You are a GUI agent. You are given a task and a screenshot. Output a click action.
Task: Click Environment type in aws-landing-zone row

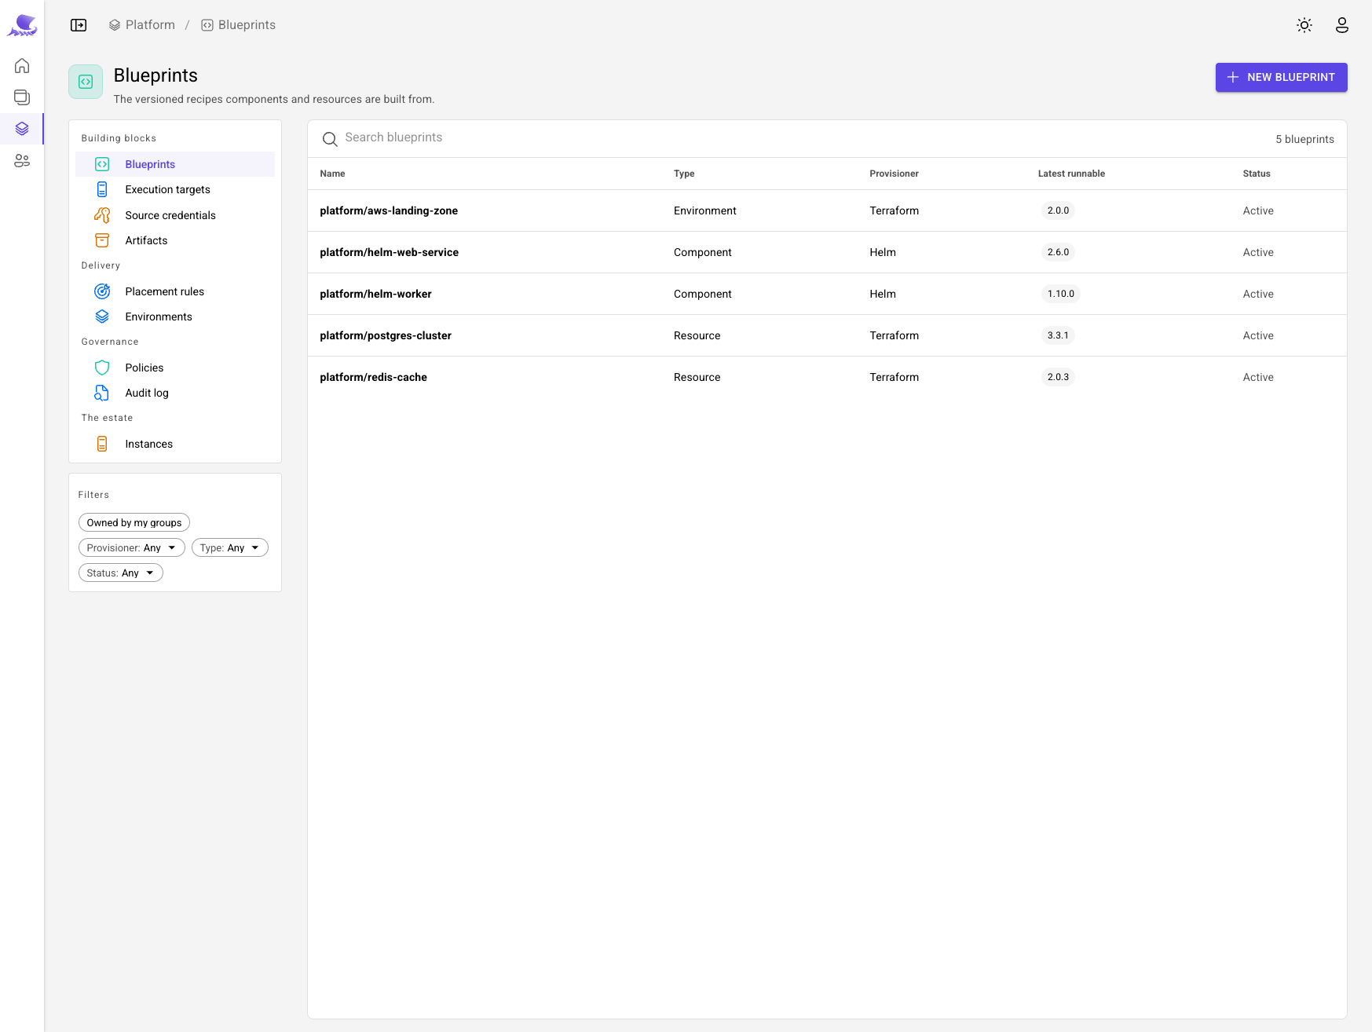705,210
